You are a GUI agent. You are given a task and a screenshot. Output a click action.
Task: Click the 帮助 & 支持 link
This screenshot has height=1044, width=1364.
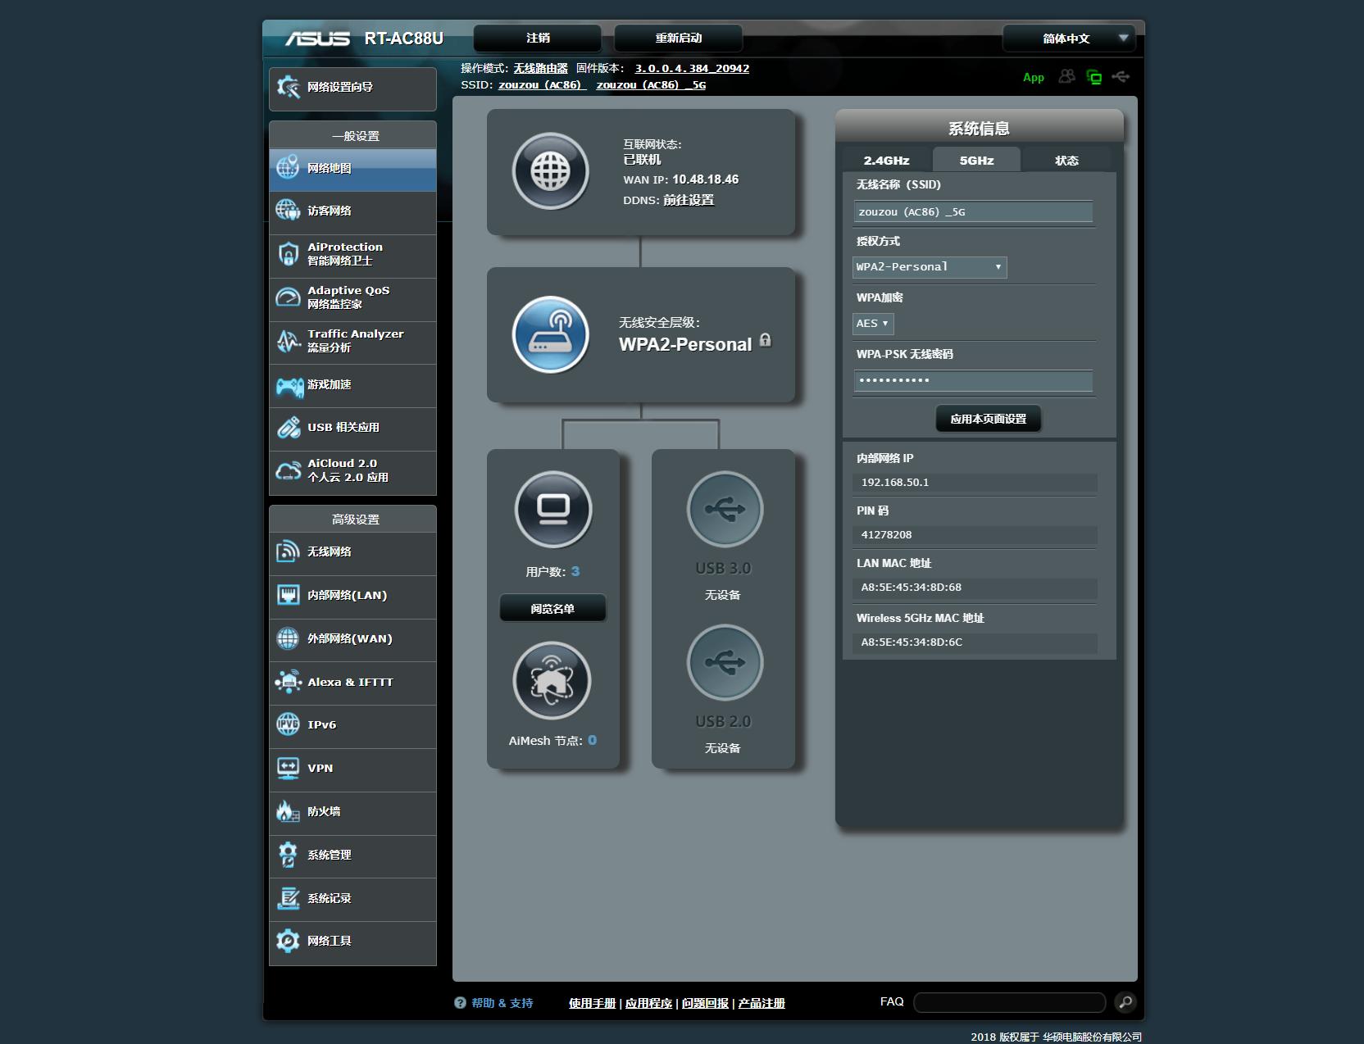coord(502,1003)
